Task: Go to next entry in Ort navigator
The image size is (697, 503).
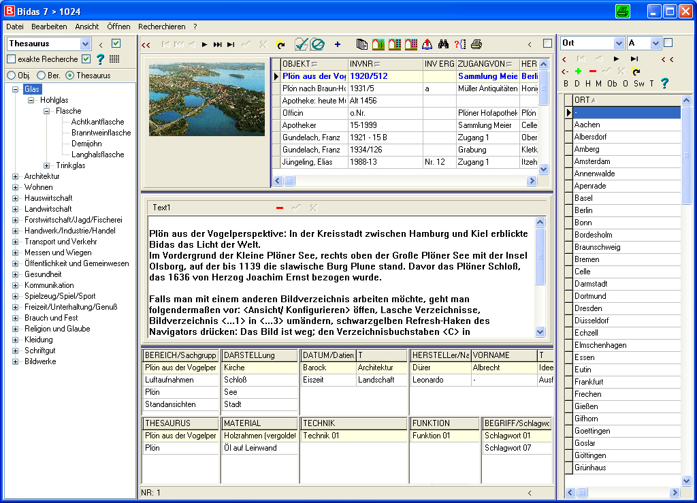Action: (x=617, y=59)
